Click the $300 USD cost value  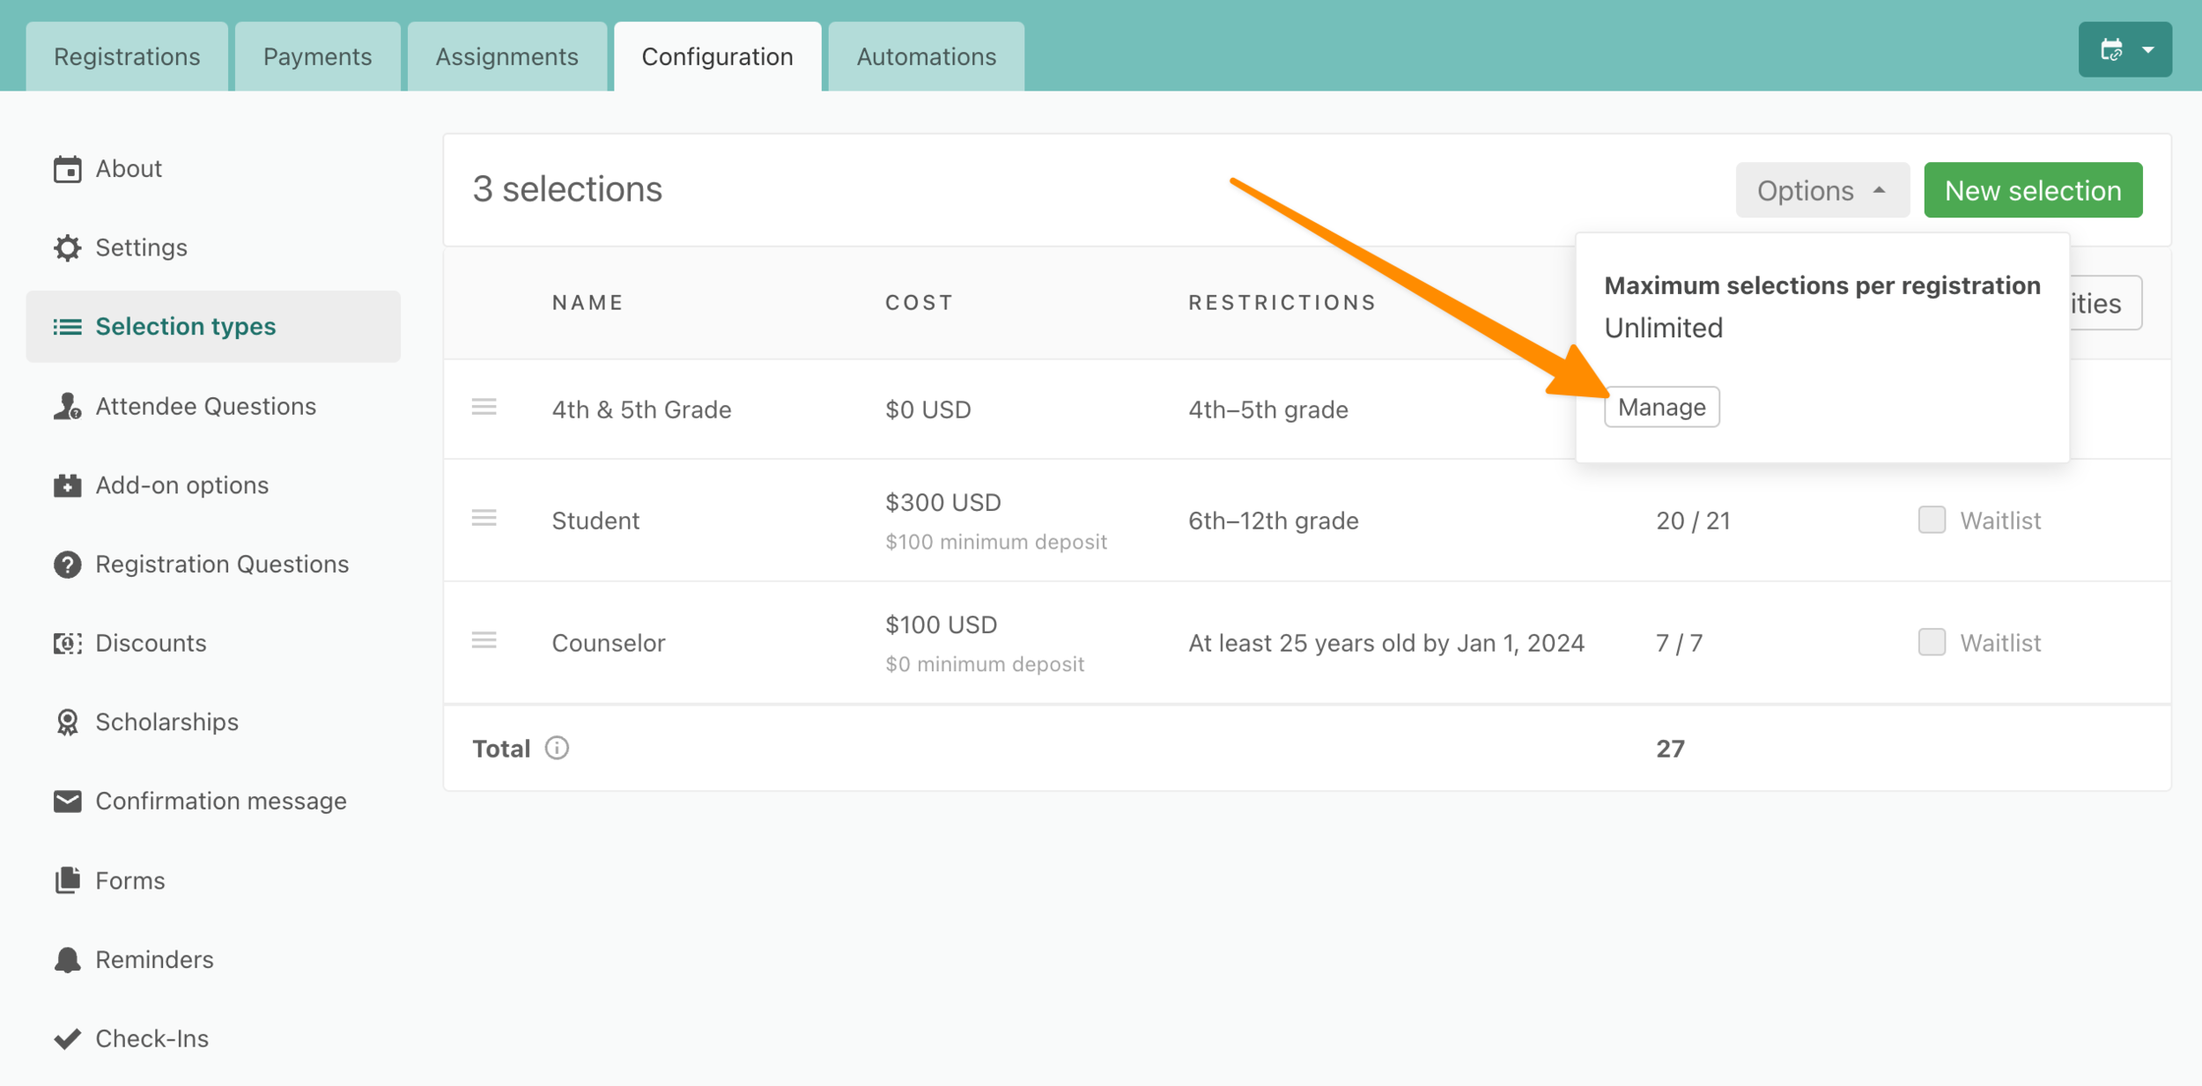943,502
